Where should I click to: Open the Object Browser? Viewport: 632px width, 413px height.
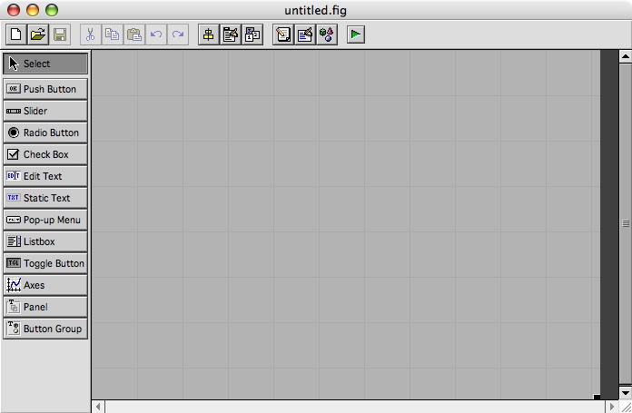pyautogui.click(x=327, y=34)
